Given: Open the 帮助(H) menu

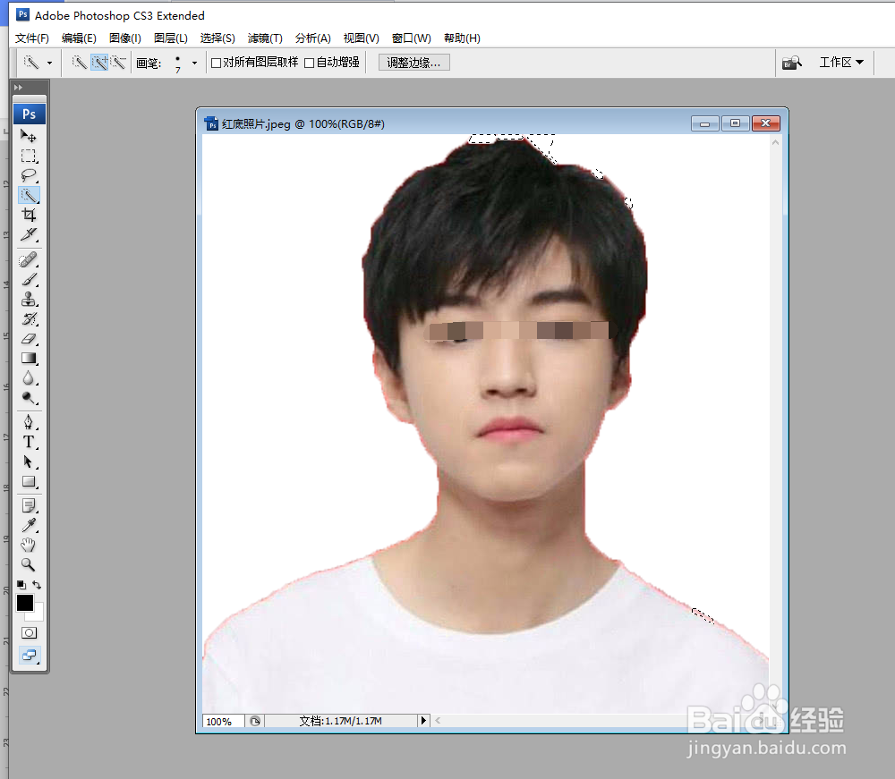Looking at the screenshot, I should tap(463, 38).
